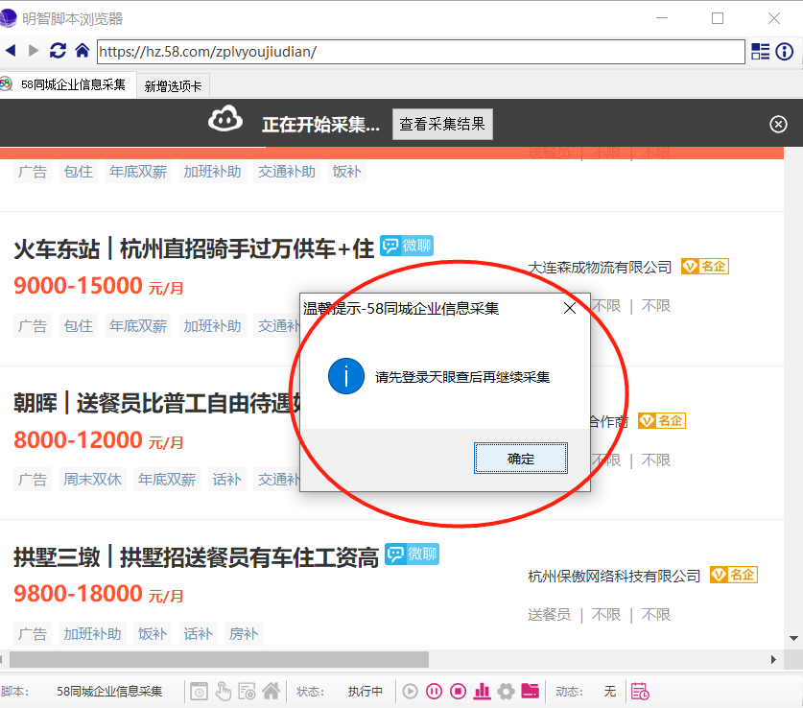Click the 房补 tag on the 拱墅三墩 listing

tap(244, 634)
